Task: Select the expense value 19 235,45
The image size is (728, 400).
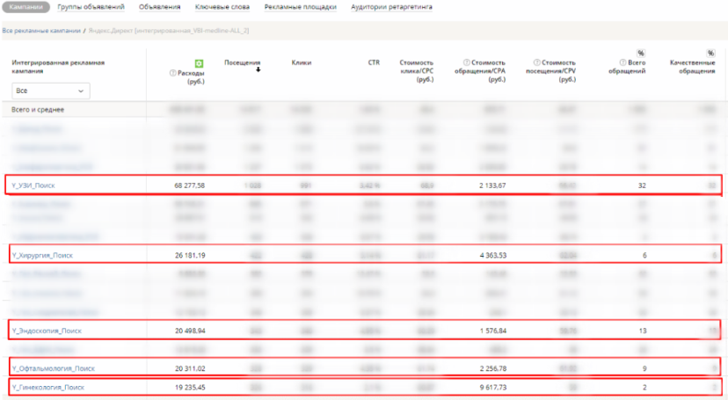Action: pos(190,387)
